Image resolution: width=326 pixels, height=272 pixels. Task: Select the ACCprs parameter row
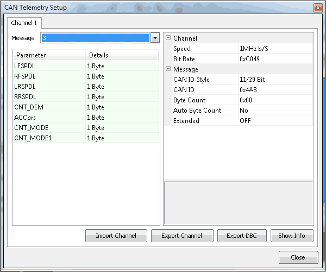tap(26, 118)
